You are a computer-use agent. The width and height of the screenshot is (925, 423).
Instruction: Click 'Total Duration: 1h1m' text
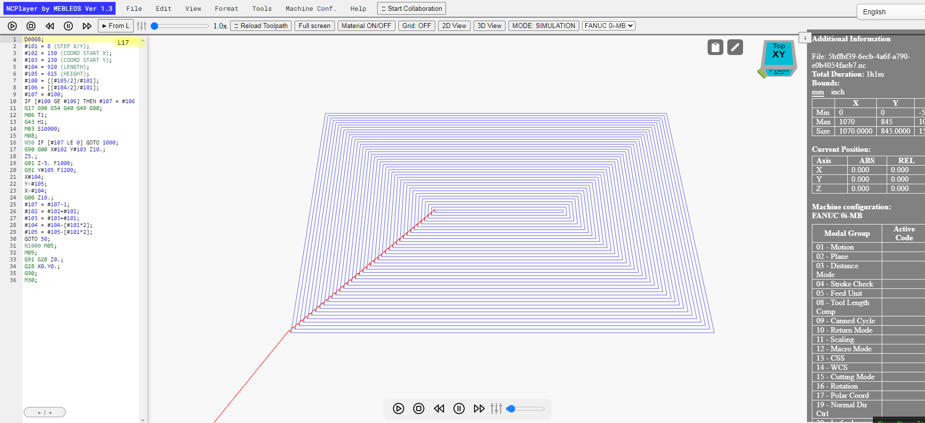pyautogui.click(x=848, y=74)
